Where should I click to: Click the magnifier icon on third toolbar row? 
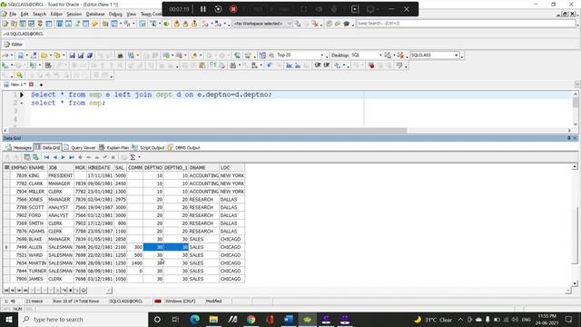(x=20, y=75)
